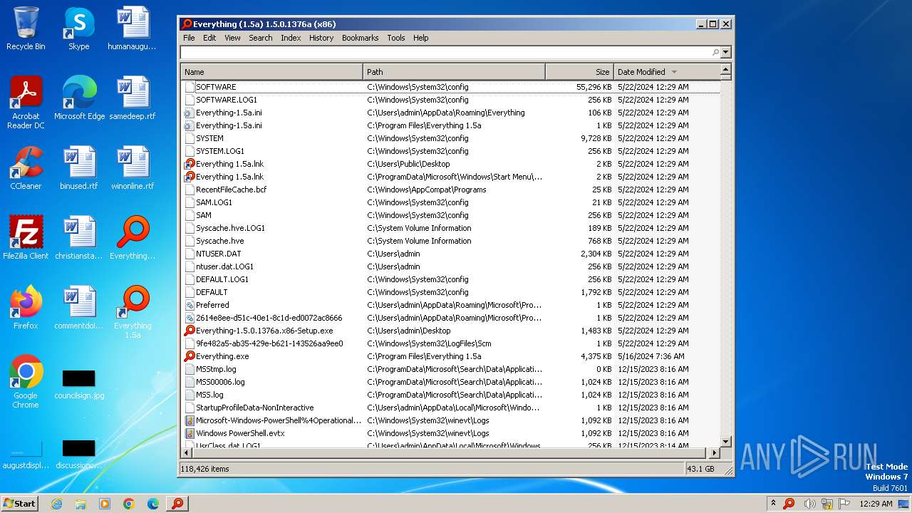Select RecentFileCache.bcf in results
This screenshot has width=912, height=513.
click(x=450, y=190)
